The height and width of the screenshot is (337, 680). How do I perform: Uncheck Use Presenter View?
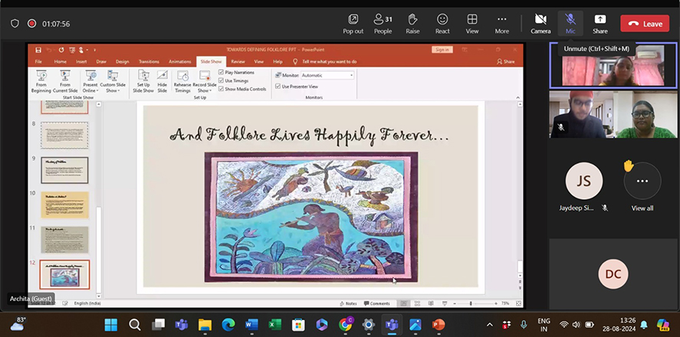tap(278, 87)
